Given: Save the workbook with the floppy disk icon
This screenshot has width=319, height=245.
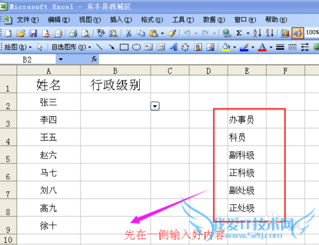Looking at the screenshot, I should pyautogui.click(x=33, y=33).
